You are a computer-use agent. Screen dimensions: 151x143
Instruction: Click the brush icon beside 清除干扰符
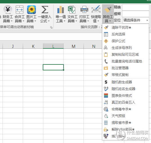(x=106, y=28)
